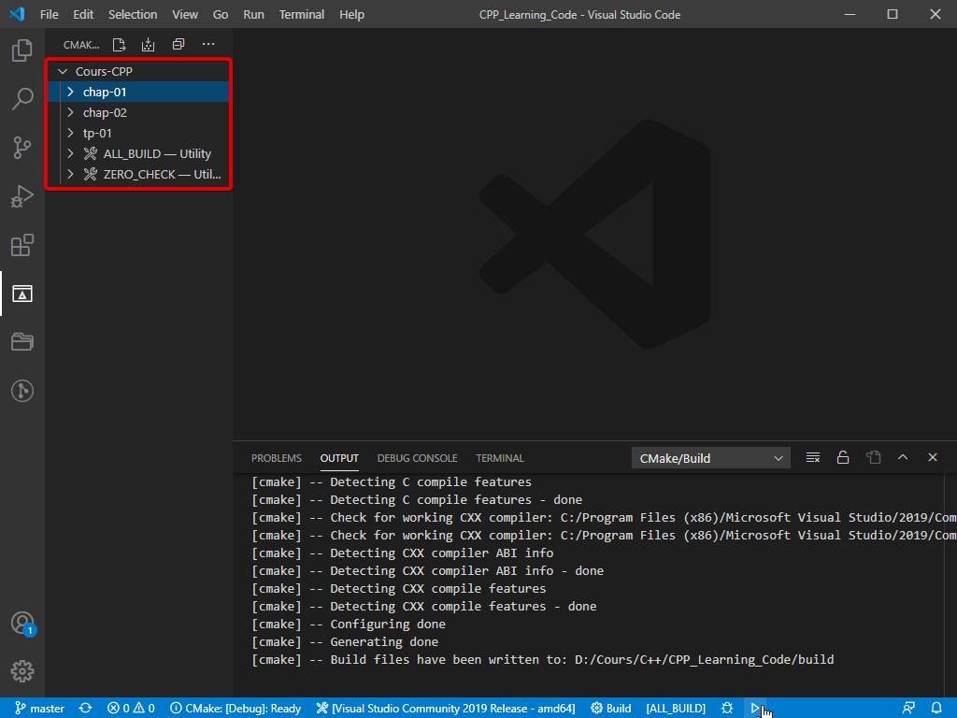Open the Edit menu
This screenshot has height=718, width=957.
pyautogui.click(x=83, y=15)
